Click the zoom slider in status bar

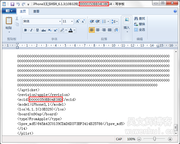click(x=154, y=139)
